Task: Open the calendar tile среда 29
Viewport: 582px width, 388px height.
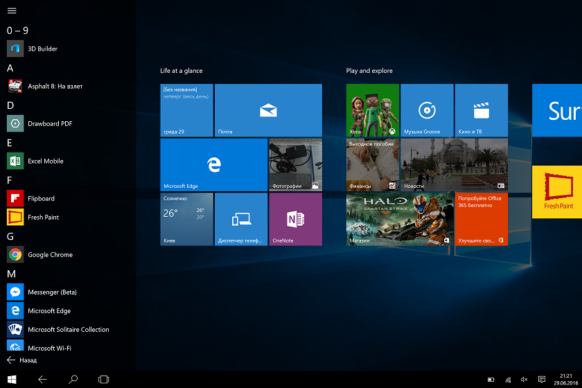Action: 186,110
